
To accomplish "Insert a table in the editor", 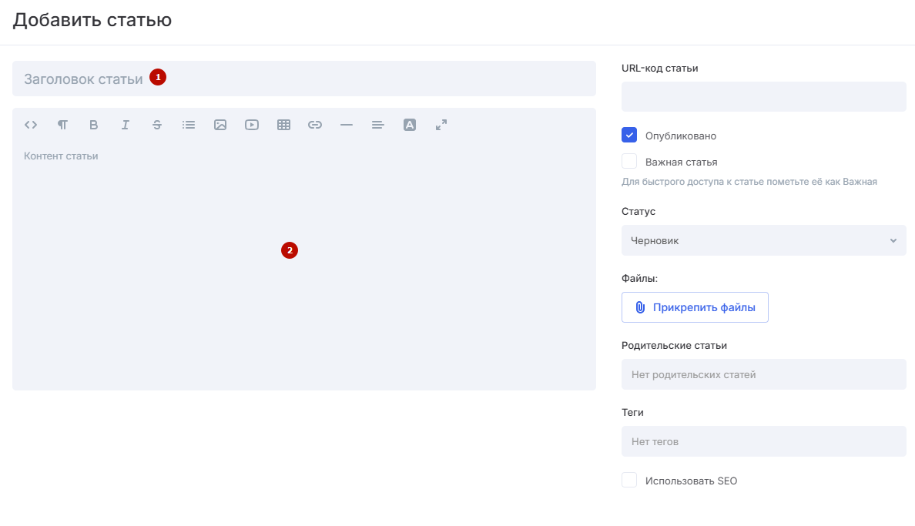I will coord(283,125).
